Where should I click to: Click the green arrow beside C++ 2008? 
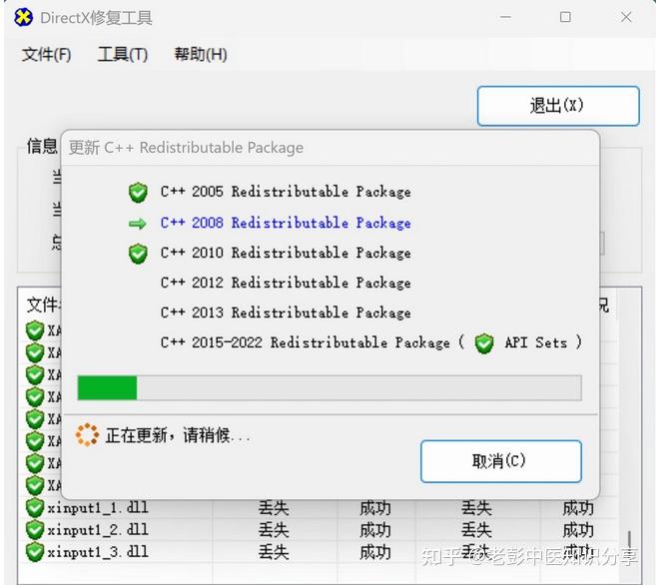[137, 225]
